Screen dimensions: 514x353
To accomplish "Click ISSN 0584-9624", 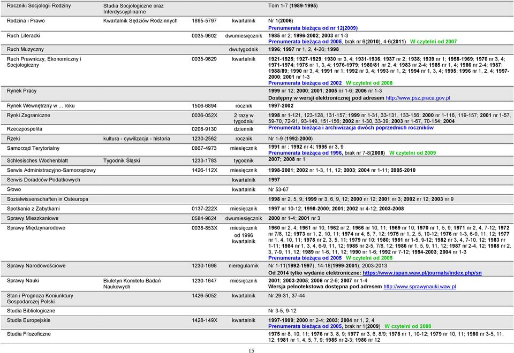I will 204,218.
